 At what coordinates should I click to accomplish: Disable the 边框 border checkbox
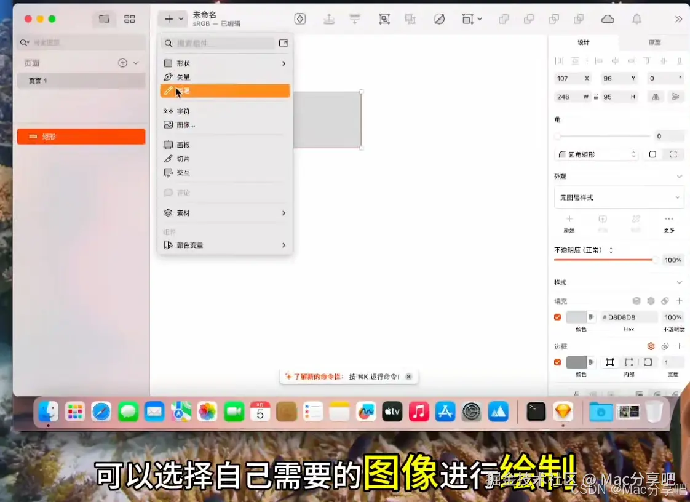pyautogui.click(x=557, y=362)
